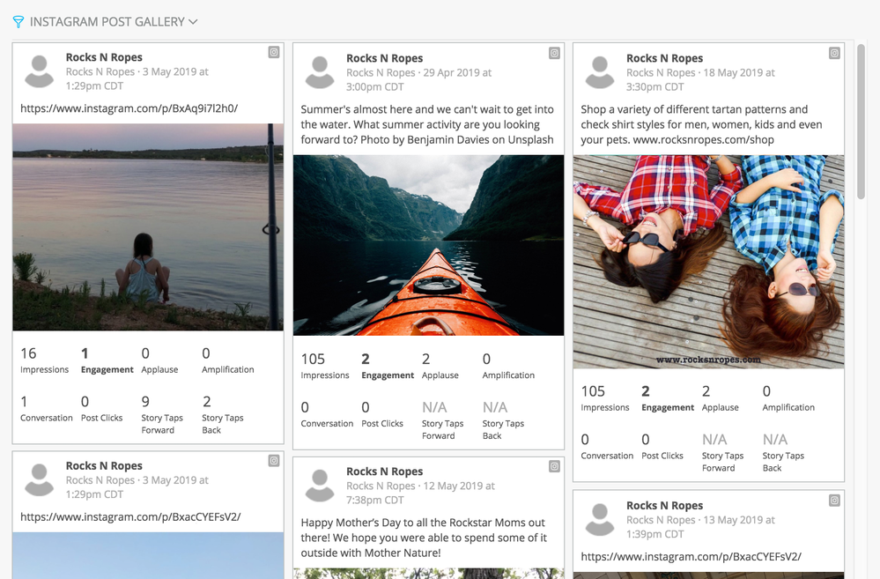This screenshot has height=579, width=880.
Task: Click the 'Shop a variety of different tartan' caption
Action: click(x=701, y=124)
